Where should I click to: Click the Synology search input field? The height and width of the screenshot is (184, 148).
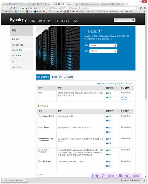coord(123,20)
